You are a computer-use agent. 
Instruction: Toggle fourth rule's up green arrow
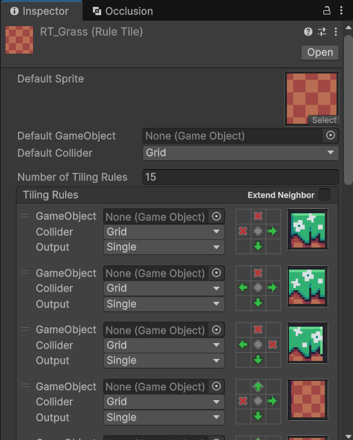click(x=258, y=386)
